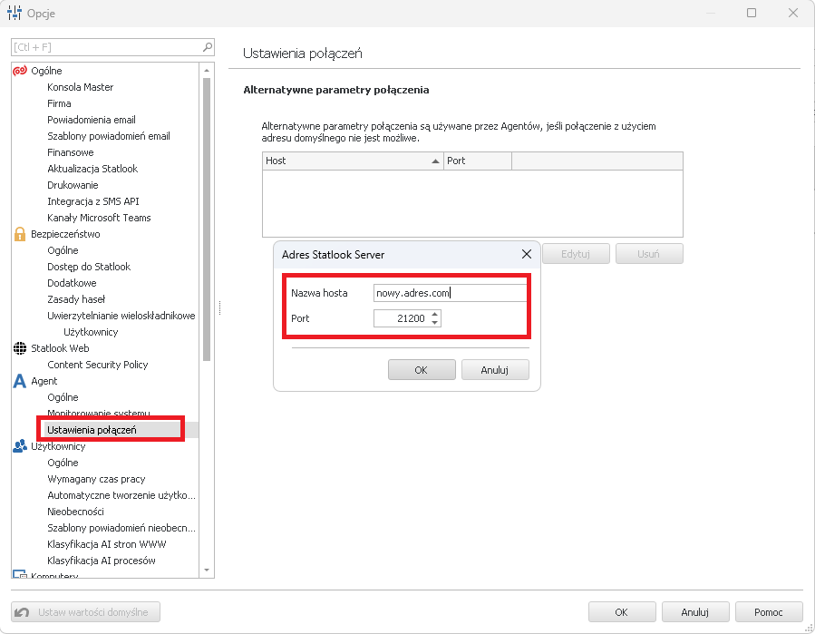Open Uwierzytelnianie wieloskładnikowe settings
Viewport: 815px width, 634px height.
[x=121, y=316]
